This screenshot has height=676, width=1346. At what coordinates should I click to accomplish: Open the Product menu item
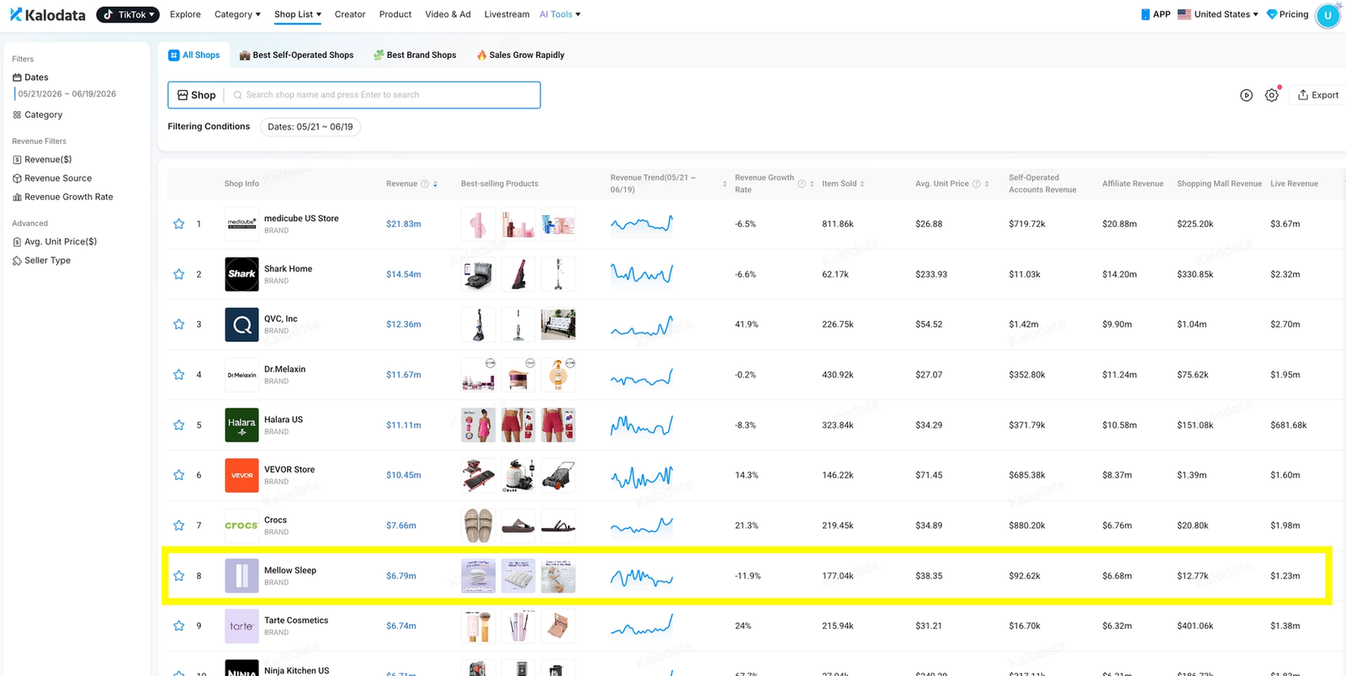[x=395, y=14]
